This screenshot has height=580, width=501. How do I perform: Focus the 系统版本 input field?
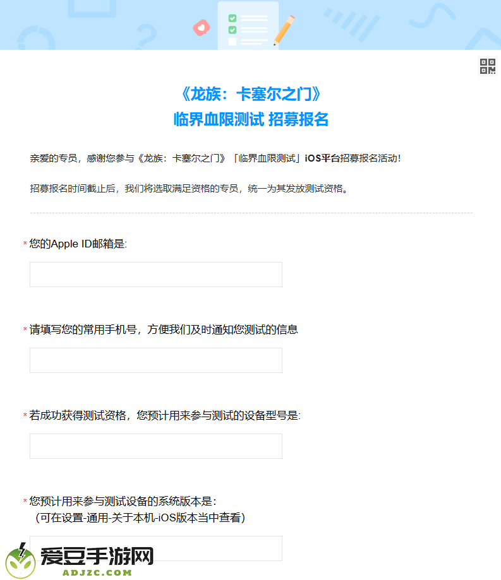coord(156,548)
